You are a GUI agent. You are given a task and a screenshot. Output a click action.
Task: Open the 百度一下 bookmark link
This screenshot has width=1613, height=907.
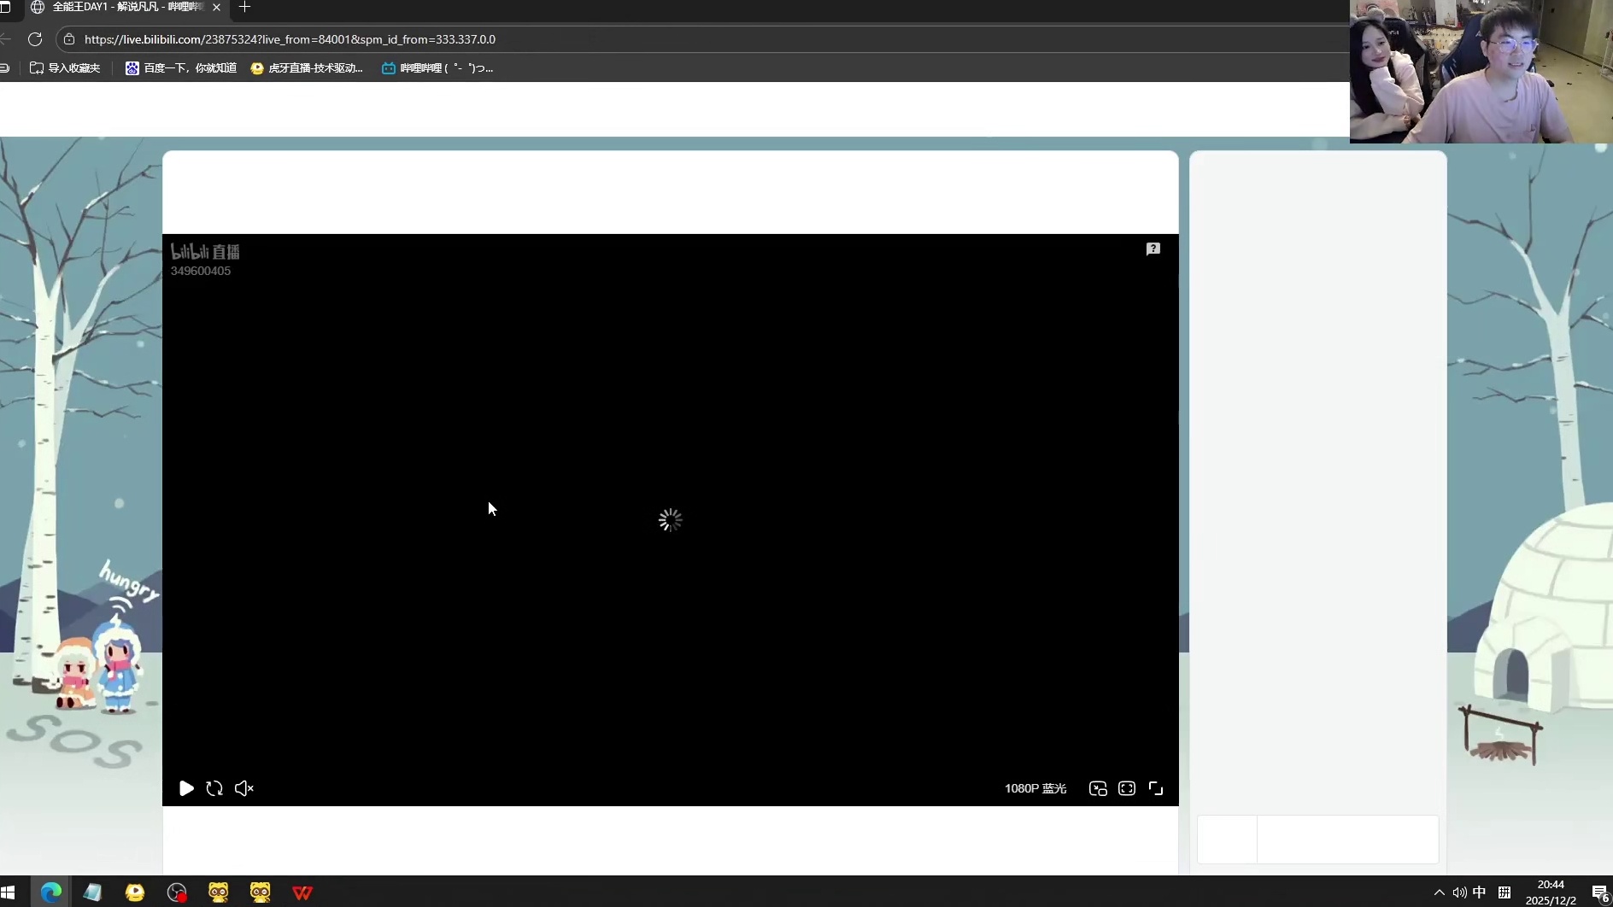[181, 68]
